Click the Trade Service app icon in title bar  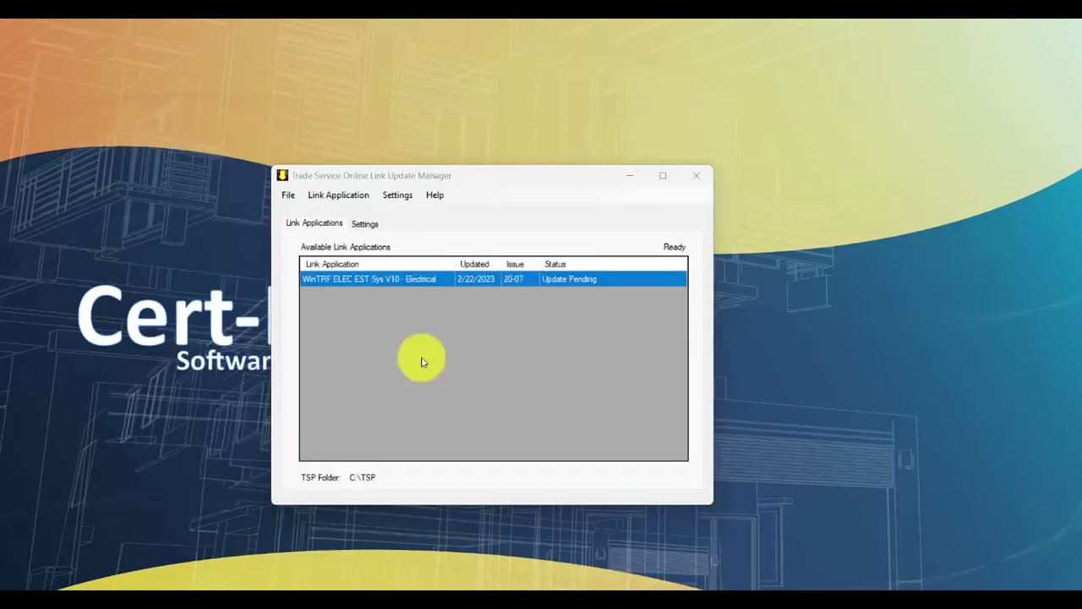(282, 176)
